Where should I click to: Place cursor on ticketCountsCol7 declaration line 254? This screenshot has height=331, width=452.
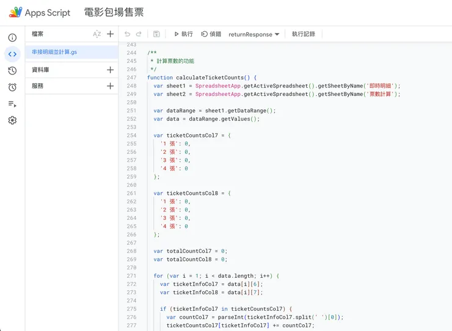(192, 136)
